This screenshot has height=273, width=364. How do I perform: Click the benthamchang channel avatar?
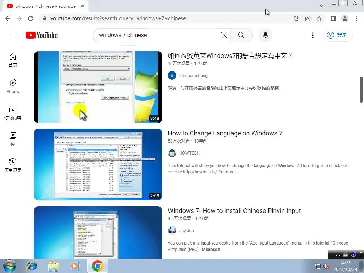pyautogui.click(x=172, y=75)
